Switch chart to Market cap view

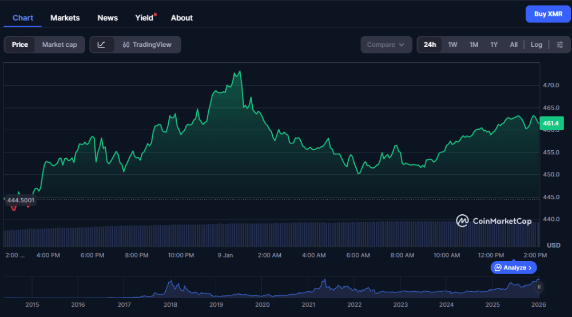59,45
